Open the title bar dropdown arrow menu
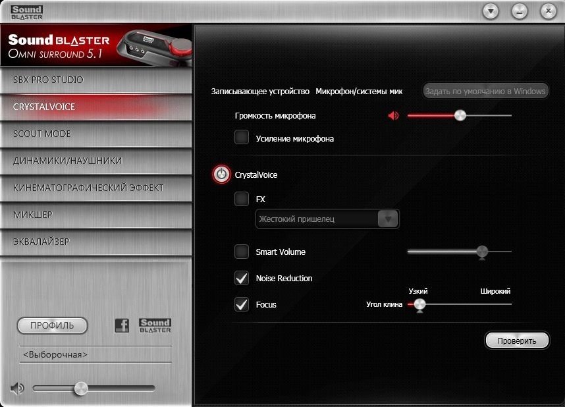The height and width of the screenshot is (407, 565). coord(491,11)
